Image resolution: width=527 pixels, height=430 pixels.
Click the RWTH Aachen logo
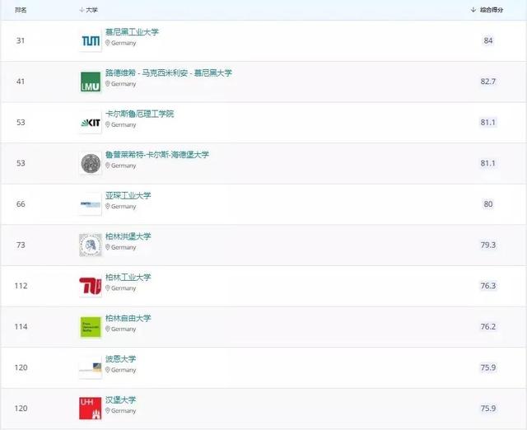pos(90,204)
